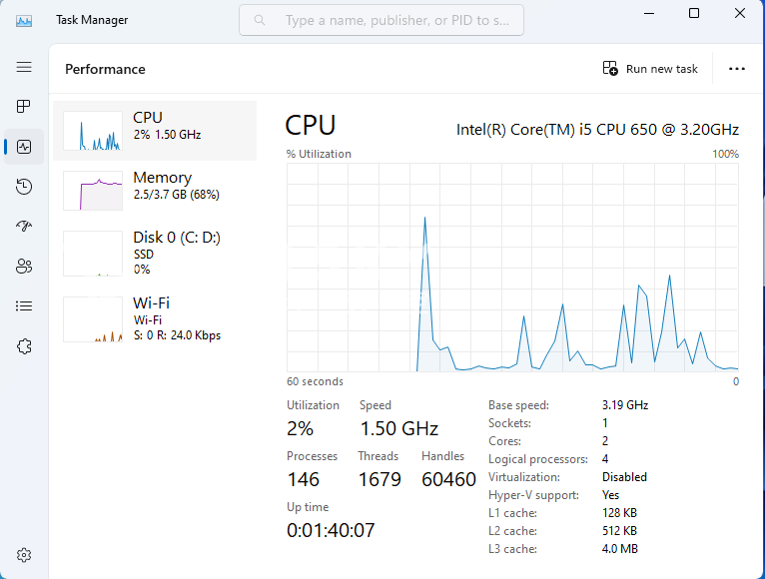Select Disk 0 (C: D:) entry
This screenshot has width=765, height=579.
(x=155, y=254)
